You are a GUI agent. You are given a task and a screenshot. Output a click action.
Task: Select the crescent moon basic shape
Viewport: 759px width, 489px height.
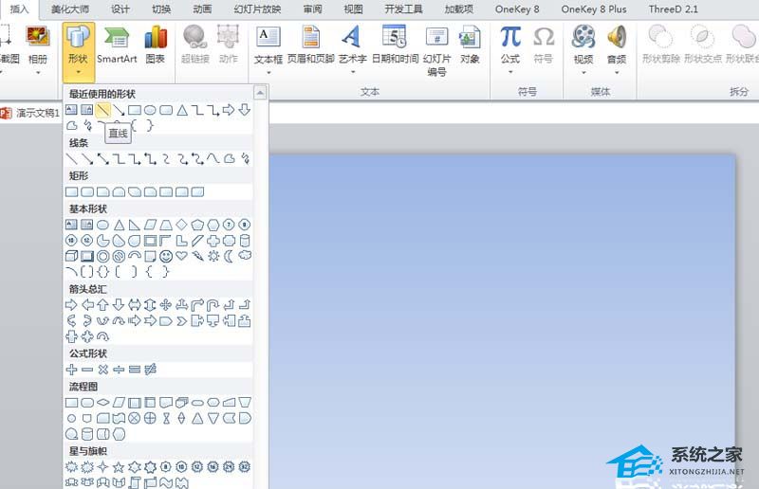pos(229,256)
